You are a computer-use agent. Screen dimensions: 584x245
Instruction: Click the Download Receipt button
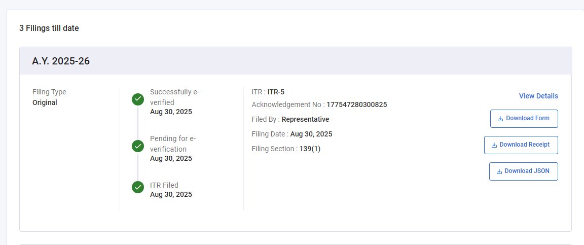[x=521, y=145]
